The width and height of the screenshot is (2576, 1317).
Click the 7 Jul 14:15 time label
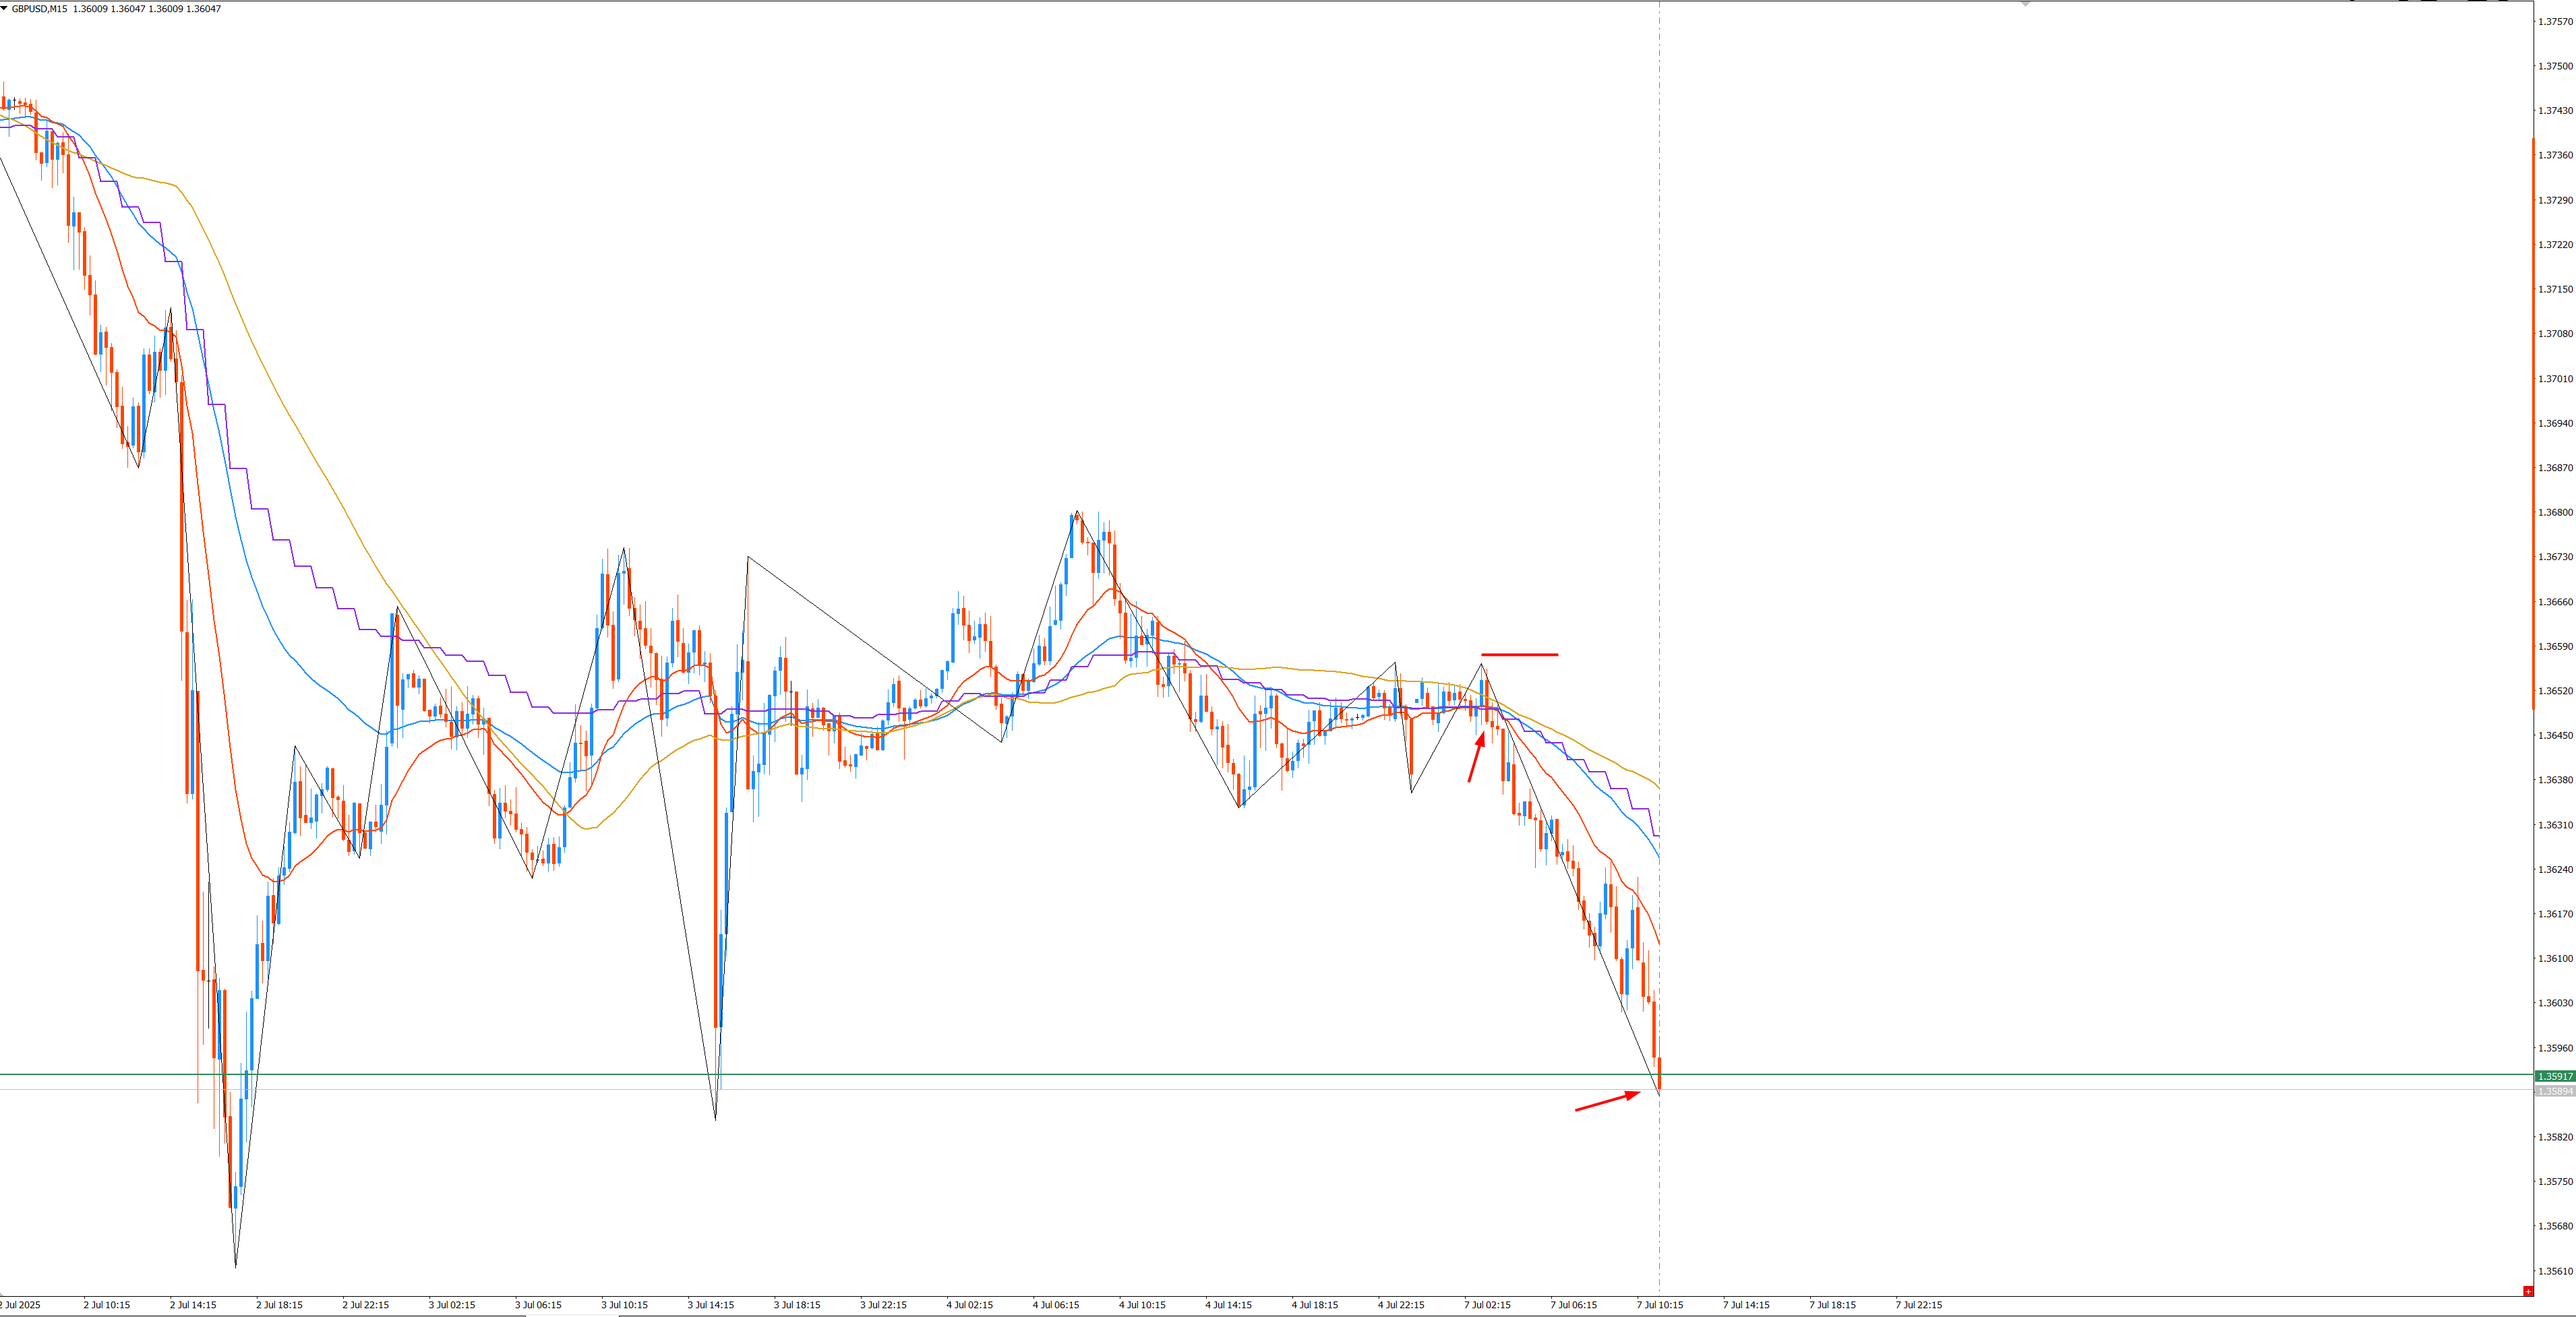(1746, 1304)
